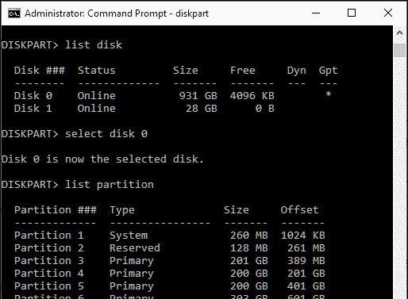The image size is (408, 299).
Task: Click Partition 2 Reserved row
Action: pos(170,247)
